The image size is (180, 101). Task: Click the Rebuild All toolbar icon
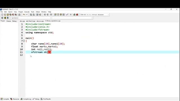coord(64,15)
